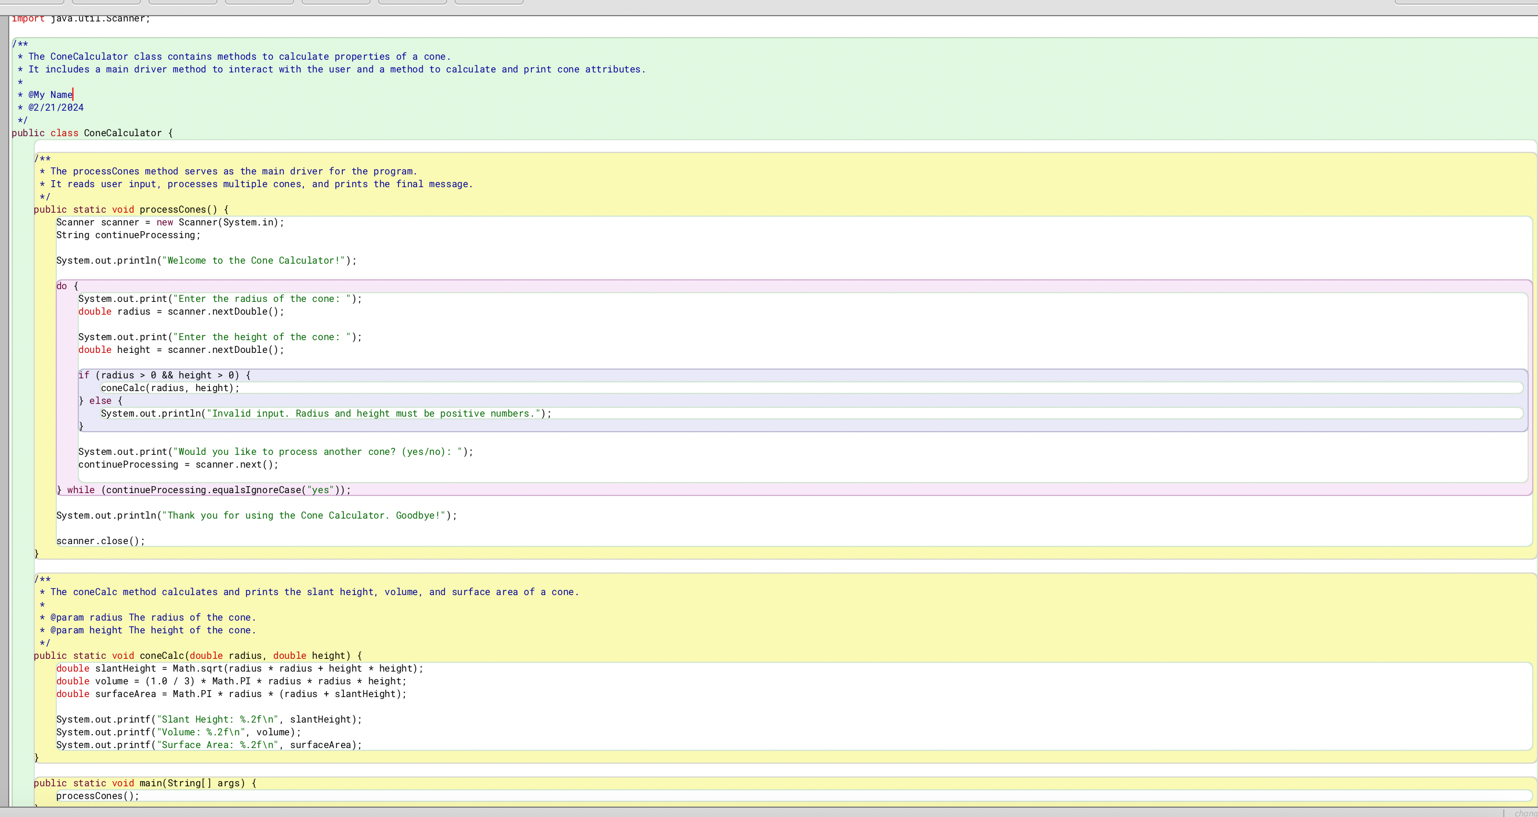Screen dimensions: 1538x817
Task: Click the second toolbar button from left
Action: coord(106,2)
